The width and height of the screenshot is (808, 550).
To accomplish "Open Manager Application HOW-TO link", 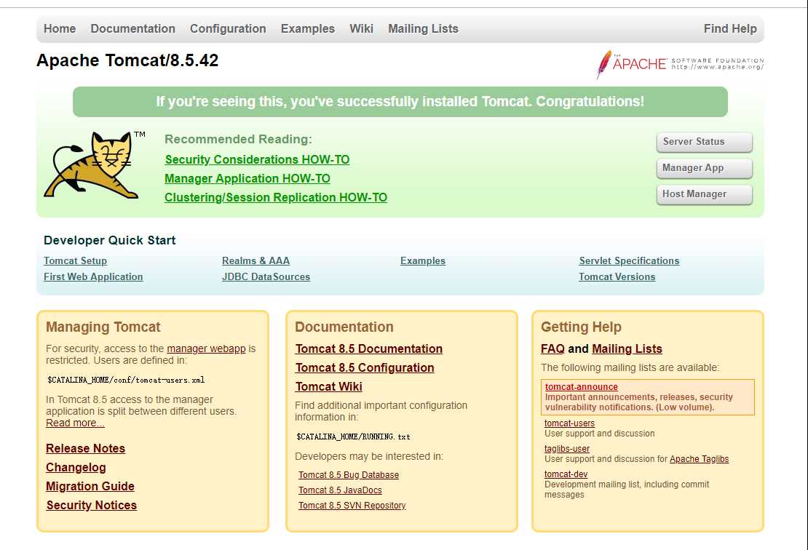I will tap(247, 179).
